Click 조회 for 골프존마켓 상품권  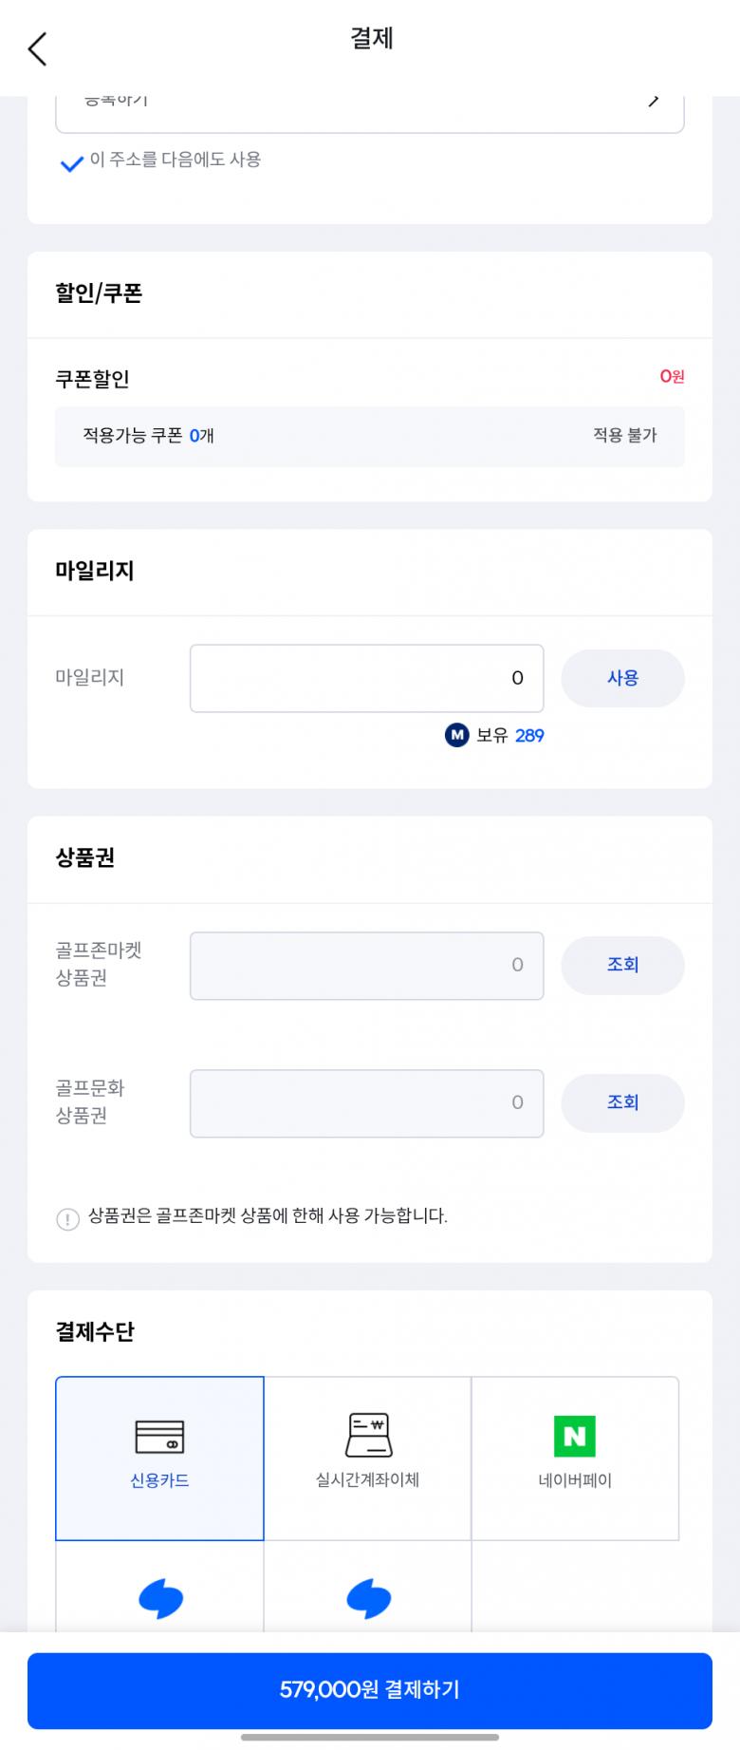click(x=622, y=965)
